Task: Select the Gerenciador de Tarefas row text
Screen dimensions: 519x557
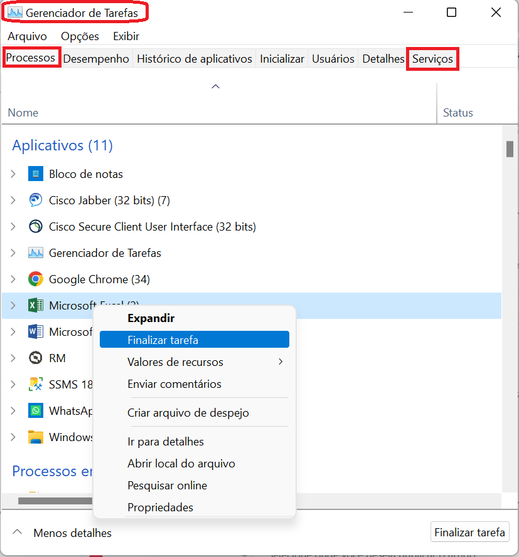Action: (x=105, y=253)
